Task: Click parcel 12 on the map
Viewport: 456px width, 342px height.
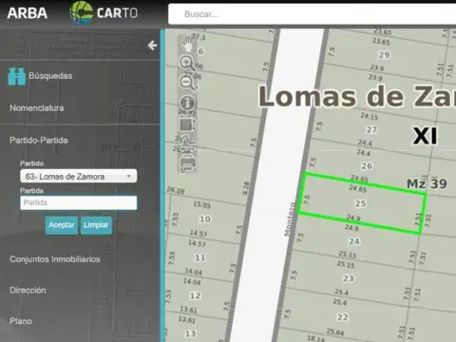Action: 195,295
